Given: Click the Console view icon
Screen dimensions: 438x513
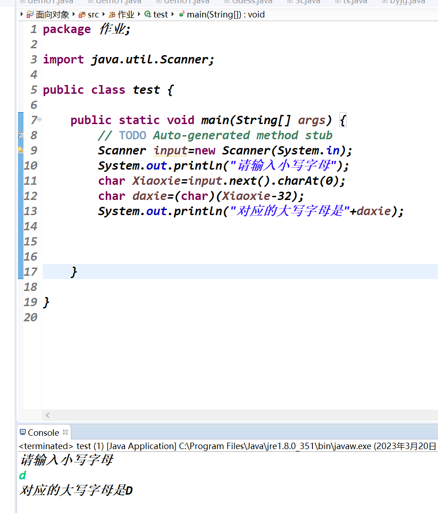Looking at the screenshot, I should click(x=23, y=432).
